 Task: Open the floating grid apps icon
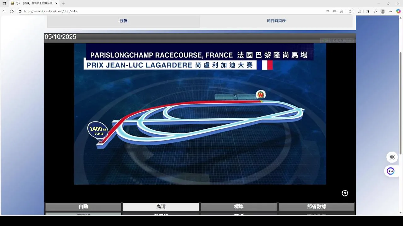pos(392,157)
